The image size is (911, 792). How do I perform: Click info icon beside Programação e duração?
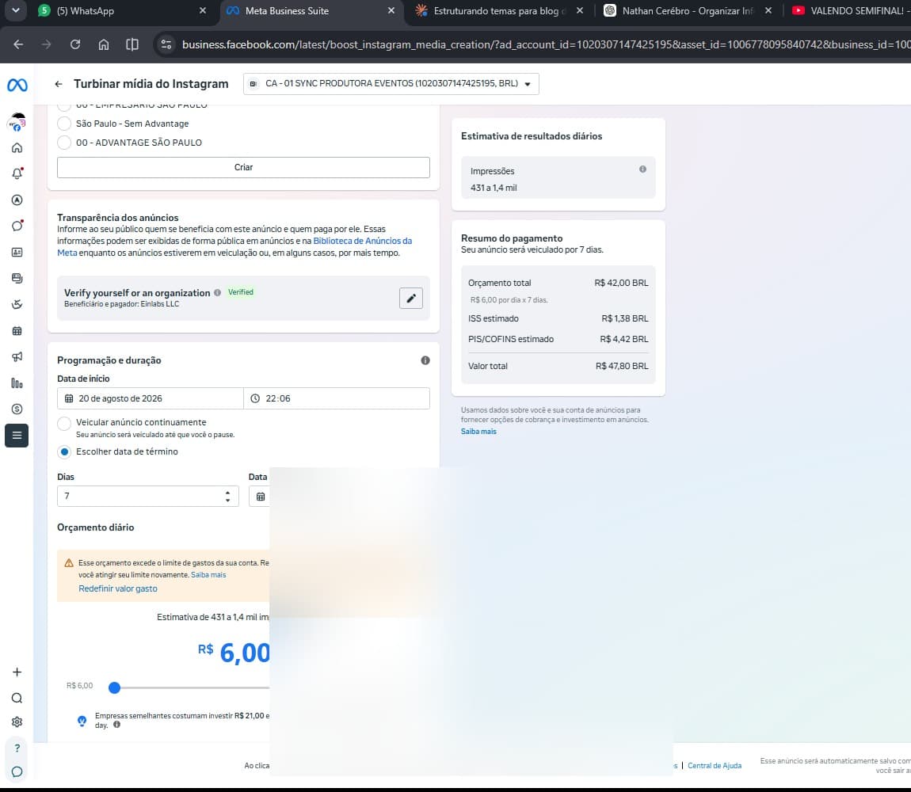[425, 360]
